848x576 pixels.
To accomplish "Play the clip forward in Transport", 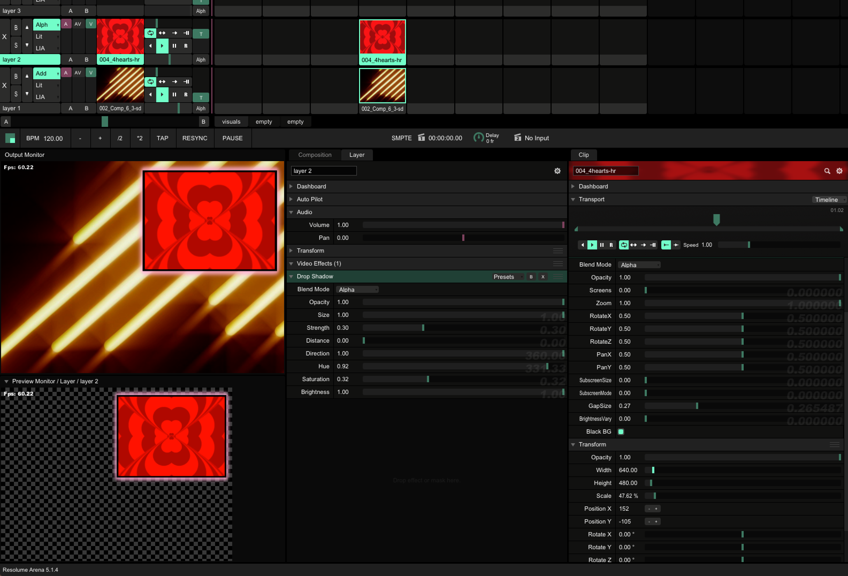I will (x=592, y=245).
